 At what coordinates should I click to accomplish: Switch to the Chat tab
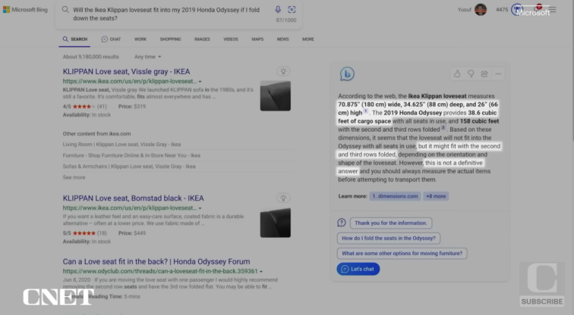(x=112, y=39)
